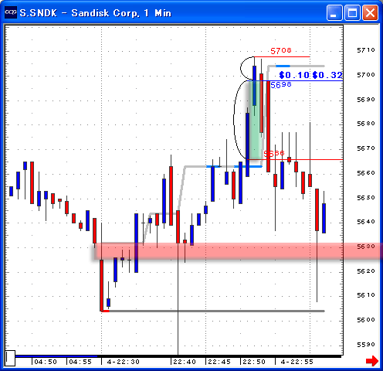Maximize the S.SNDK chart window
The height and width of the screenshot is (371, 383).
pyautogui.click(x=352, y=12)
